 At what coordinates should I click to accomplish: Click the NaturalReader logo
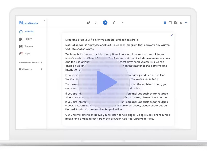coord(28,23)
